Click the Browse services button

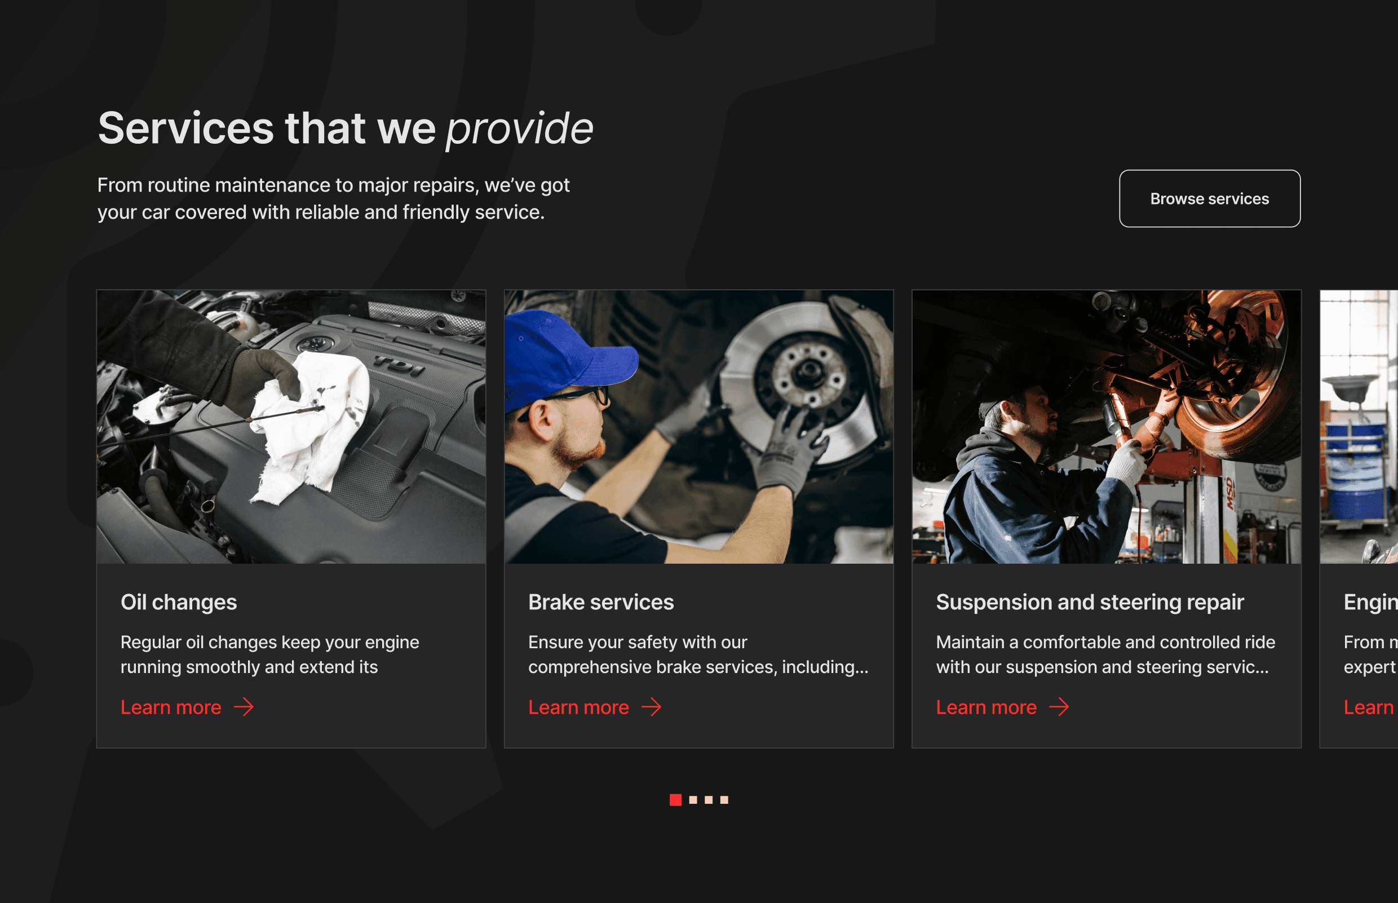(x=1209, y=199)
